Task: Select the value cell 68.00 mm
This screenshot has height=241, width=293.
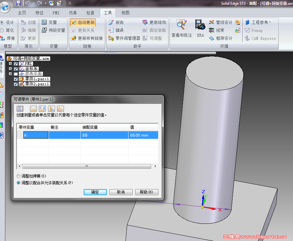Action: pyautogui.click(x=143, y=135)
